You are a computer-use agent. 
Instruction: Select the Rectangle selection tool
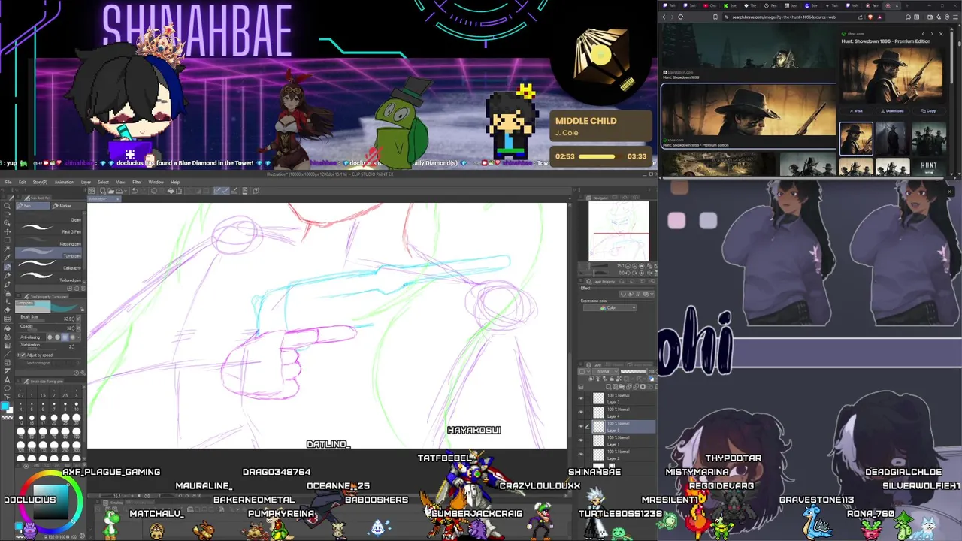click(7, 240)
